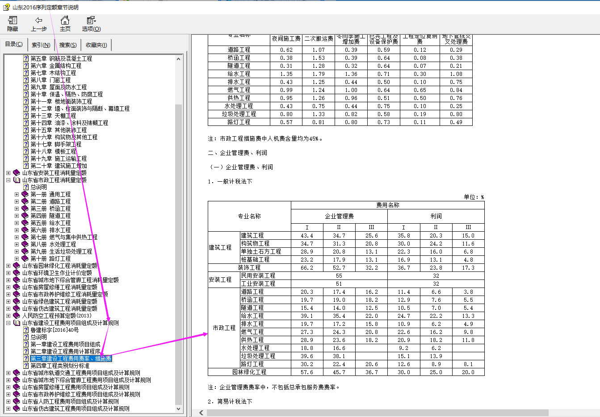The width and height of the screenshot is (600, 417).
Task: Click the book icon of 山东省安装工程消耗量定额
Action: pyautogui.click(x=17, y=173)
